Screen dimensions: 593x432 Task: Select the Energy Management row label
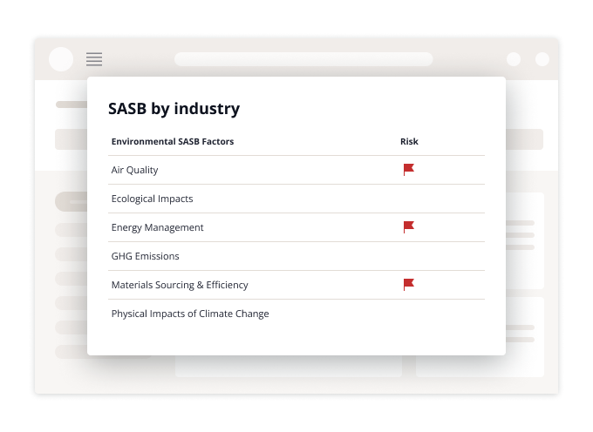pos(157,227)
